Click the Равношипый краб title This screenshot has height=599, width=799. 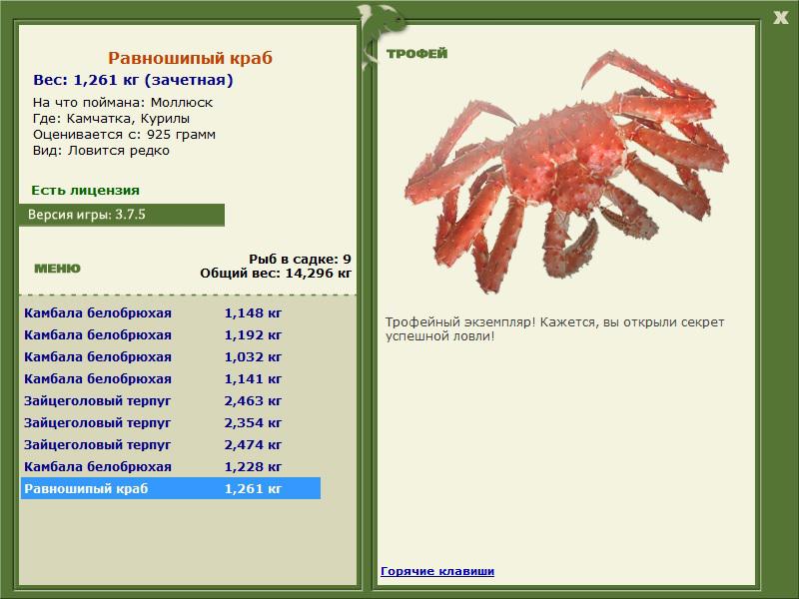tap(190, 58)
